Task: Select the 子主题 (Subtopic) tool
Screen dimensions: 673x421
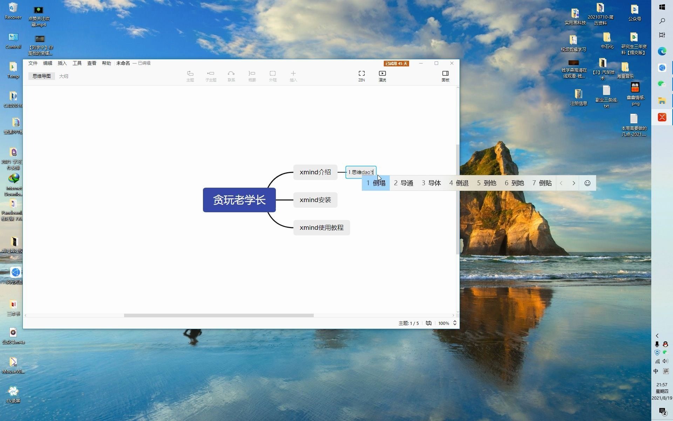Action: click(211, 75)
